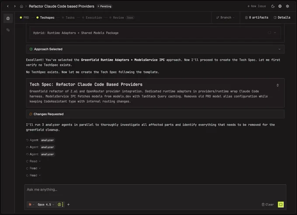The image size is (297, 215).
Task: Select the Hybrid Runtime Adapters radio option
Action: tap(269, 33)
